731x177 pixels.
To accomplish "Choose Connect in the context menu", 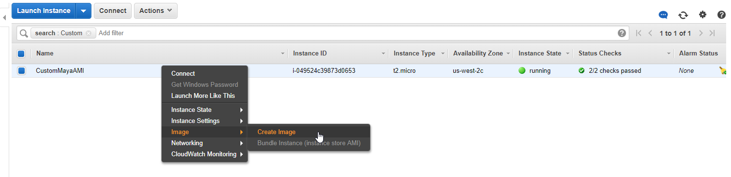I will (x=205, y=74).
